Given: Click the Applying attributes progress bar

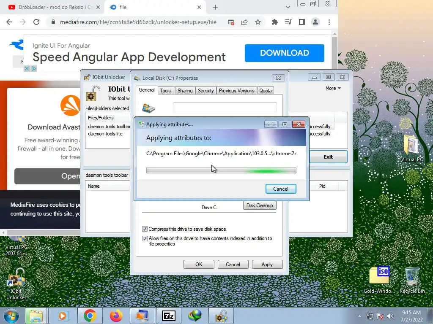Looking at the screenshot, I should 221,170.
